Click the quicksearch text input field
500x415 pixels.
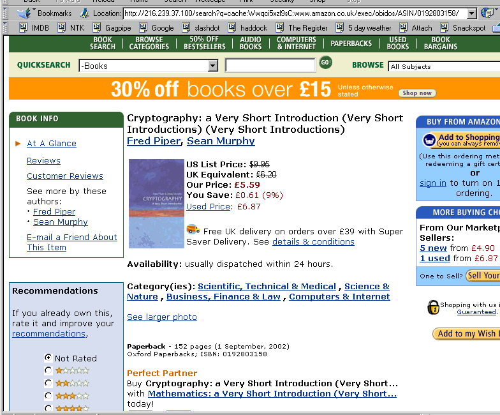[x=270, y=65]
